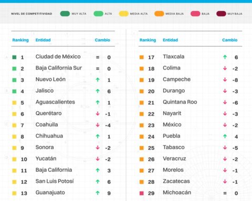The height and width of the screenshot is (201, 252).
Task: Click the Puebla row change value 4
Action: pos(236,137)
